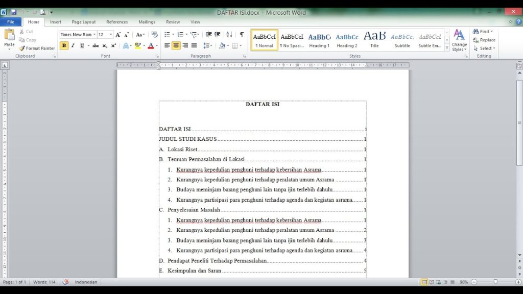
Task: Click the zoom out minus button
Action: [x=473, y=282]
